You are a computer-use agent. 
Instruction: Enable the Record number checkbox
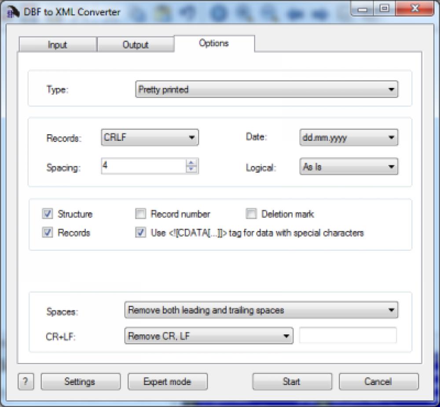141,214
